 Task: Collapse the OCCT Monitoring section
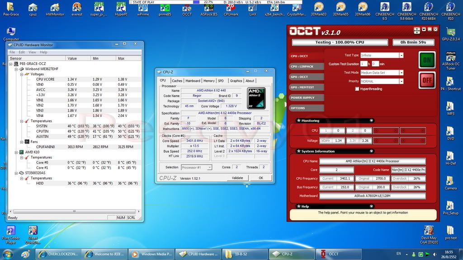[x=371, y=121]
